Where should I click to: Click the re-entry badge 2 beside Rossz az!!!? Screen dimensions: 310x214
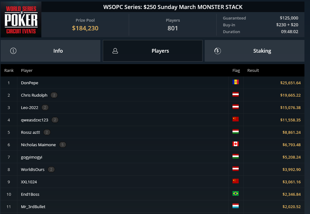(47, 132)
